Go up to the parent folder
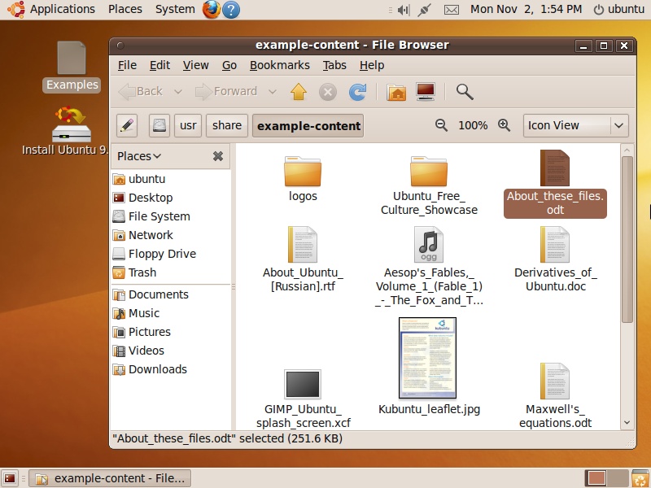The image size is (651, 488). tap(298, 92)
